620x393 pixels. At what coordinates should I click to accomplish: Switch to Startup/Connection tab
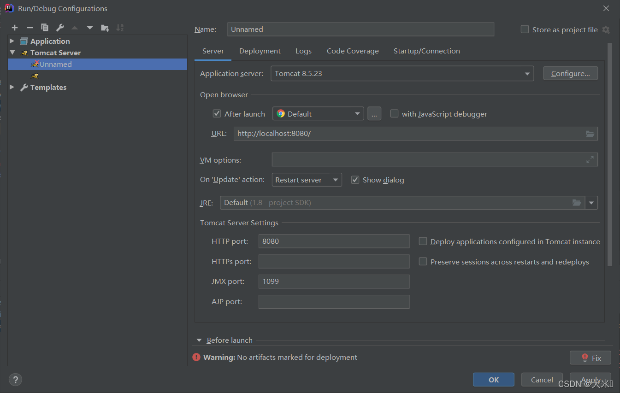pos(427,51)
